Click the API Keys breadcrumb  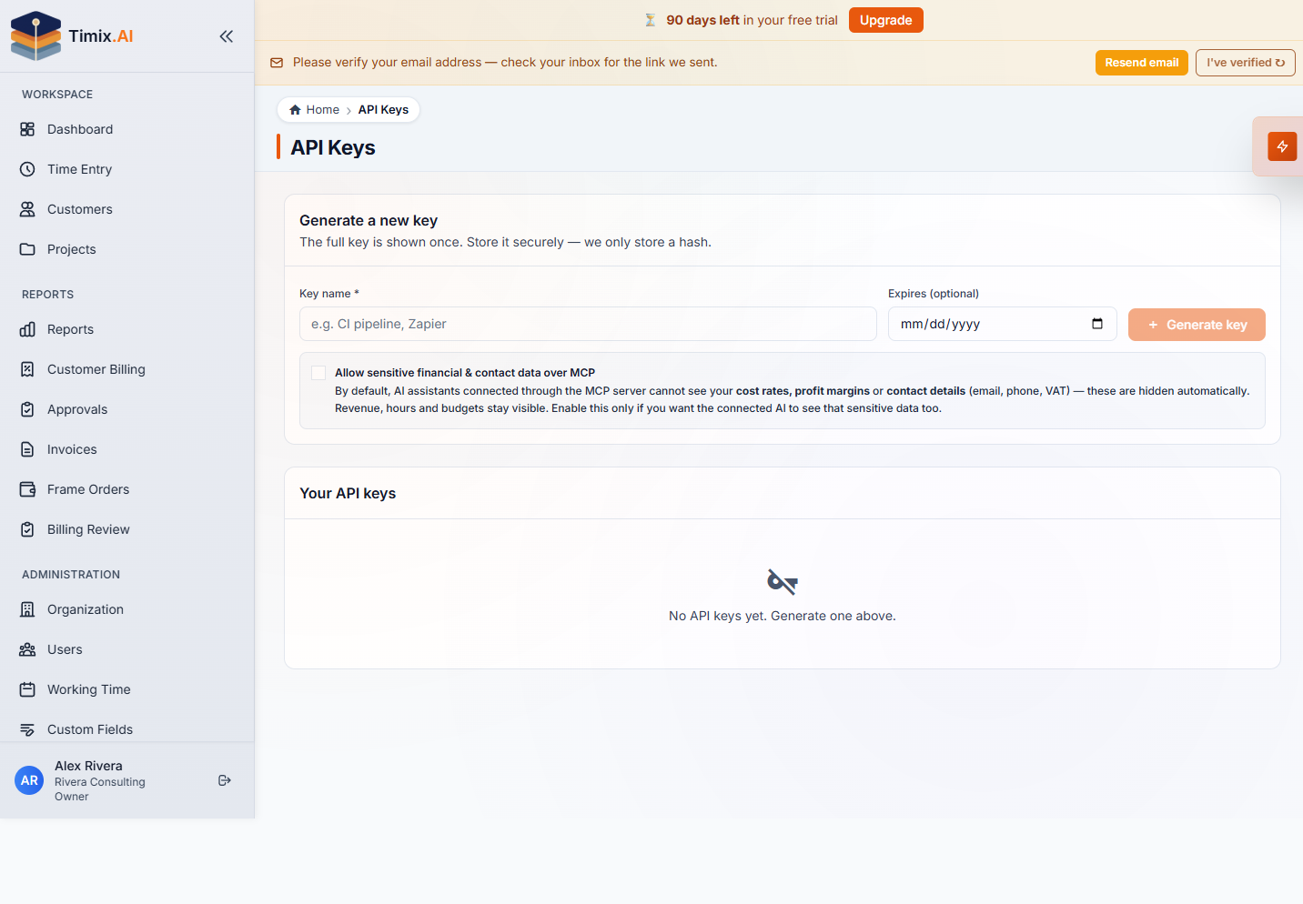point(383,110)
